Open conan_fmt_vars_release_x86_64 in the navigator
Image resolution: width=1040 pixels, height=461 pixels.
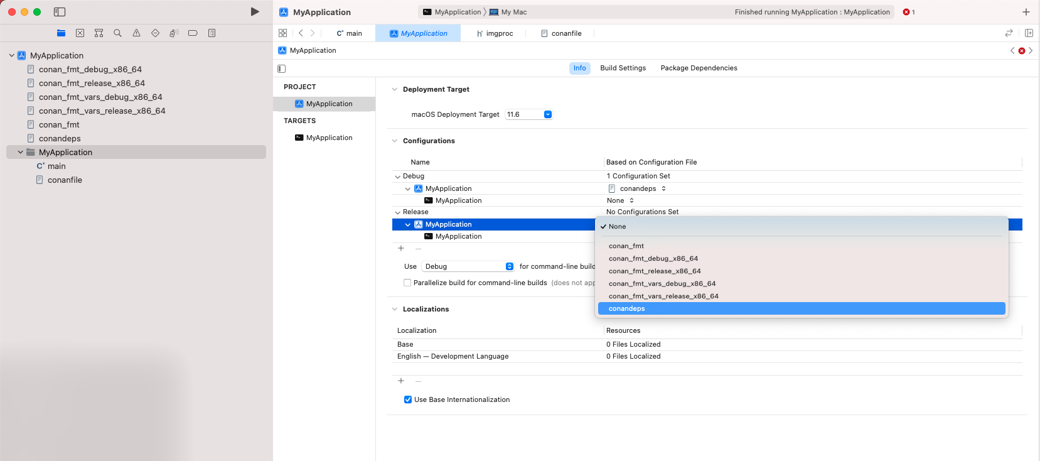click(96, 111)
